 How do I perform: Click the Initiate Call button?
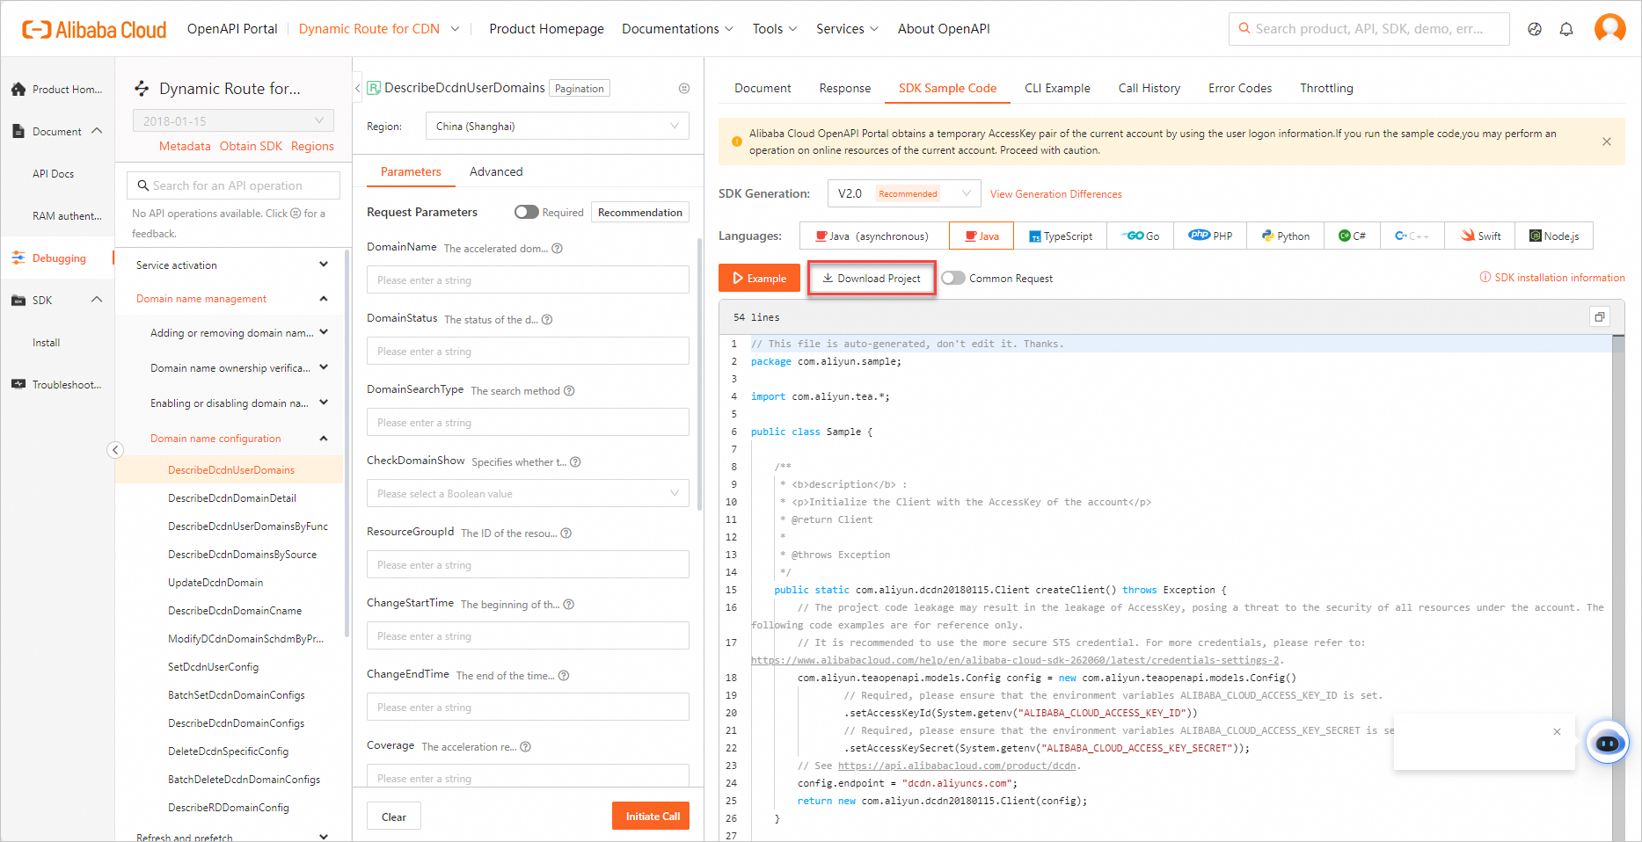point(653,816)
